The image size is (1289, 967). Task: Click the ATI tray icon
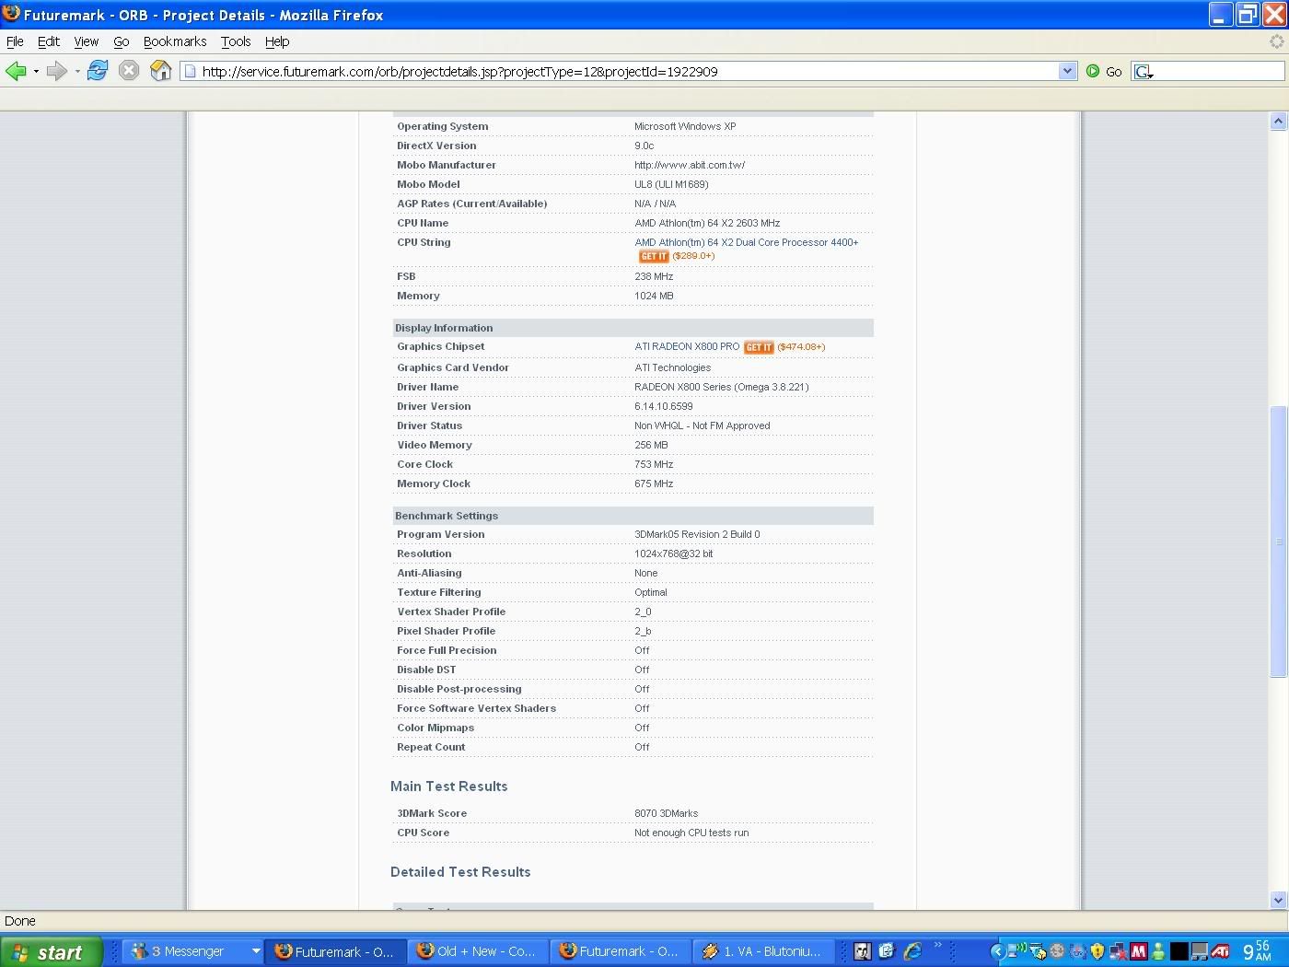(1221, 951)
